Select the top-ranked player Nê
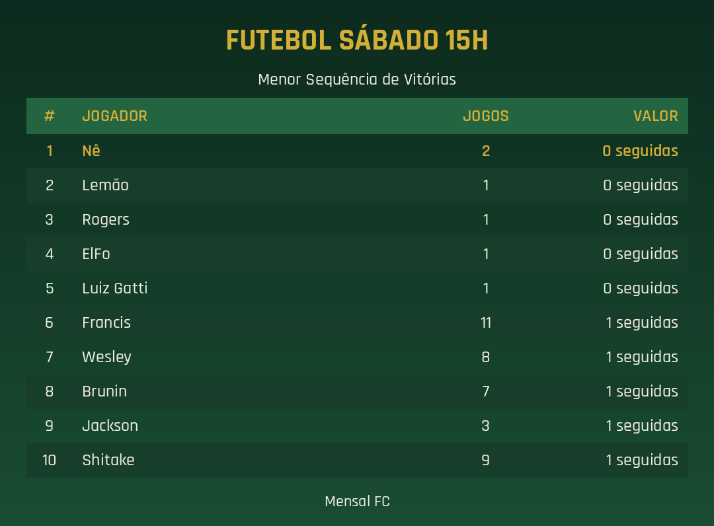 91,151
